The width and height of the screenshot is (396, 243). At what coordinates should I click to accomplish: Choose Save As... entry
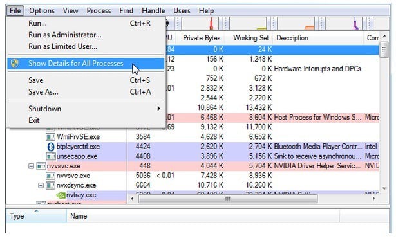(x=86, y=92)
